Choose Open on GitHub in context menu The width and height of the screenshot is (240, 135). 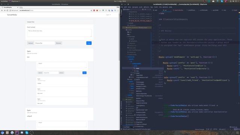coord(148,124)
